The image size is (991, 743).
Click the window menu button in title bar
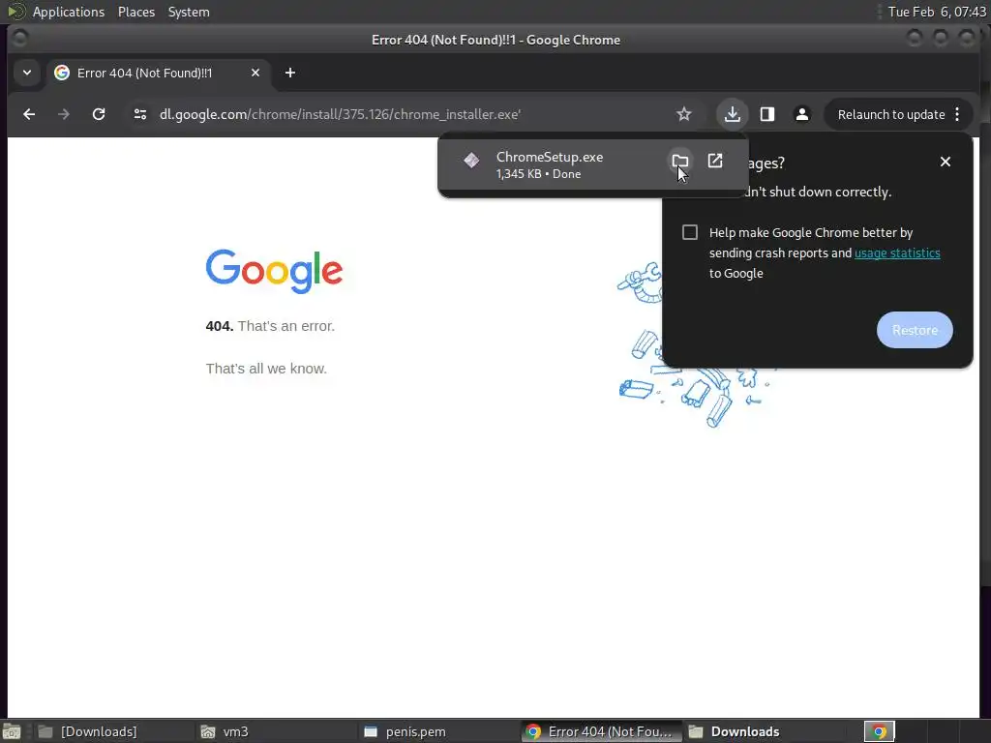coord(19,39)
